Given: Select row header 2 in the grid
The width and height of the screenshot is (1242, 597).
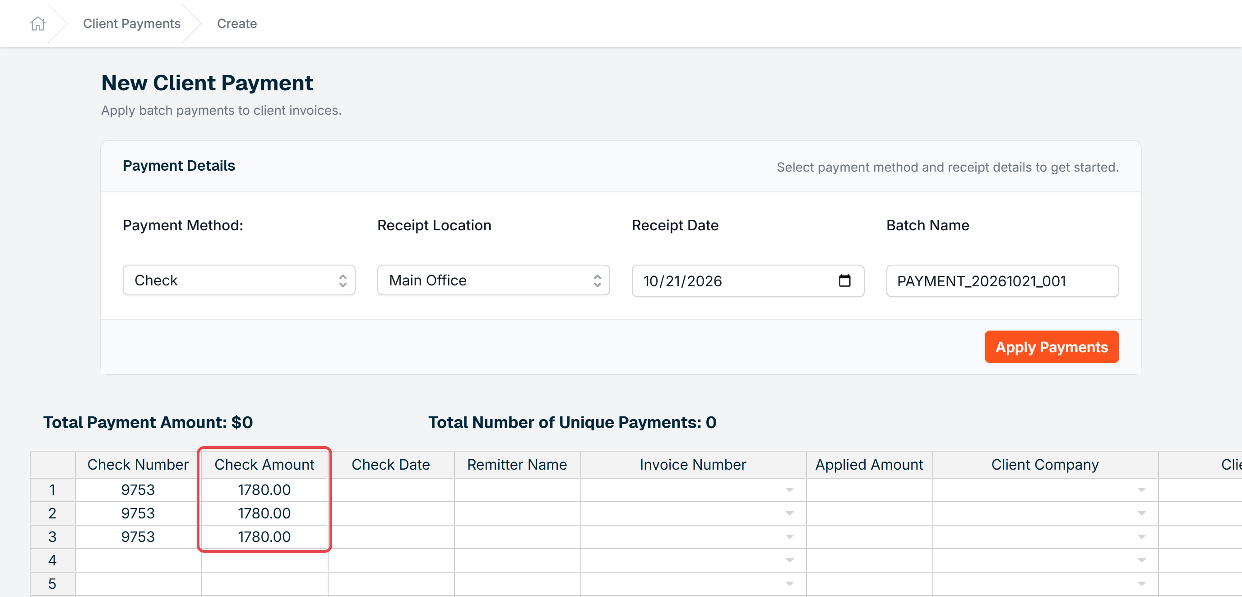Looking at the screenshot, I should (x=52, y=513).
